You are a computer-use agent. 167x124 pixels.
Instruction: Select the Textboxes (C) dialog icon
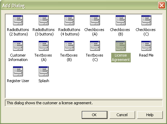[x=95, y=46]
